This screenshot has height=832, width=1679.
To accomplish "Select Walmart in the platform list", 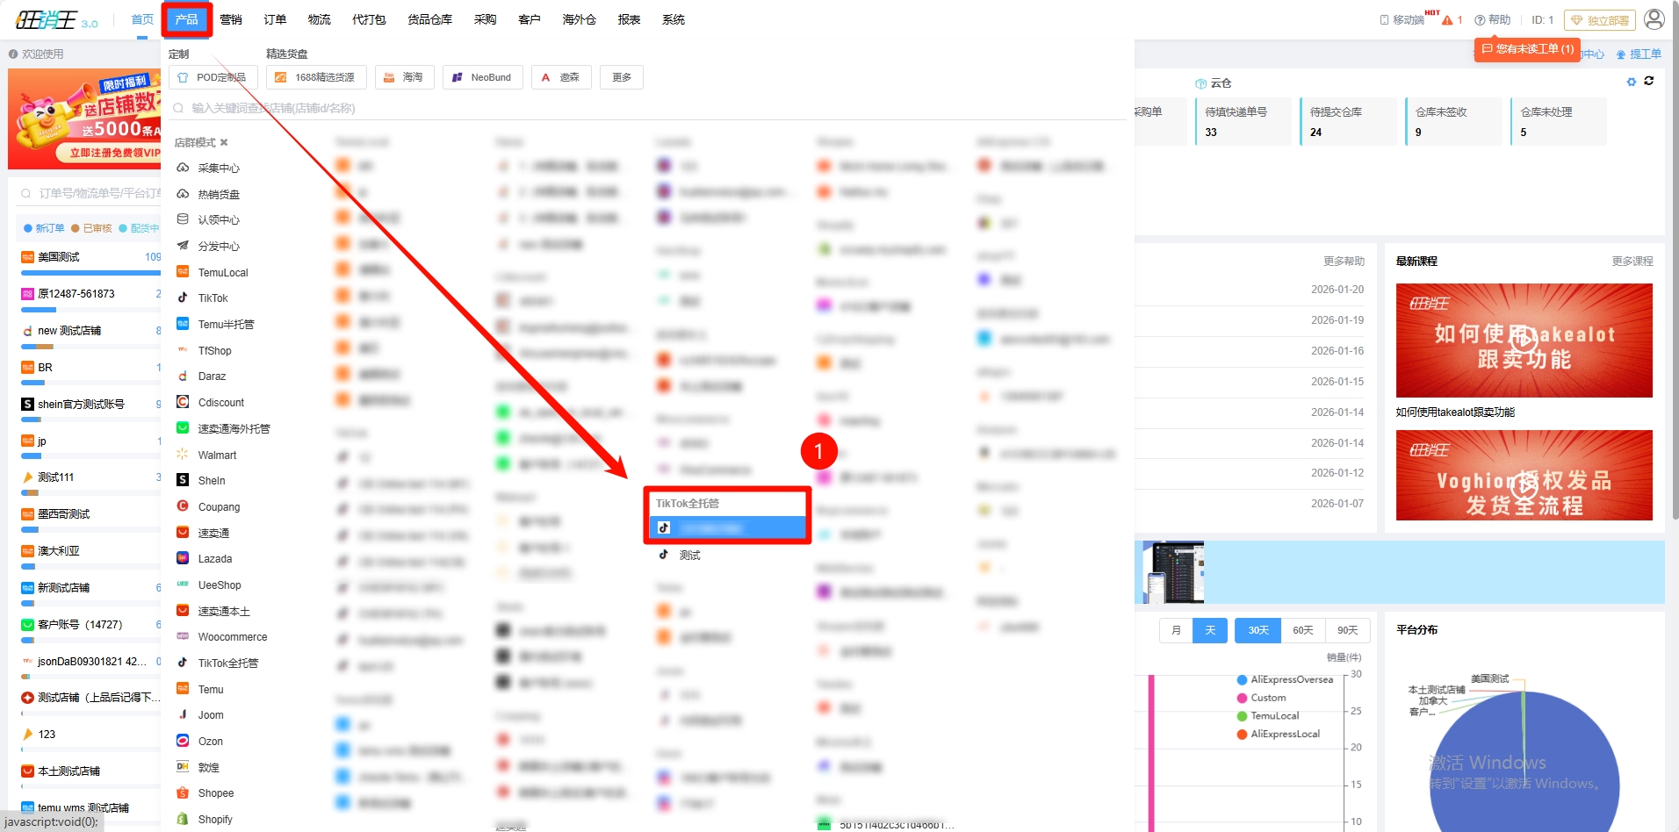I will tap(217, 455).
